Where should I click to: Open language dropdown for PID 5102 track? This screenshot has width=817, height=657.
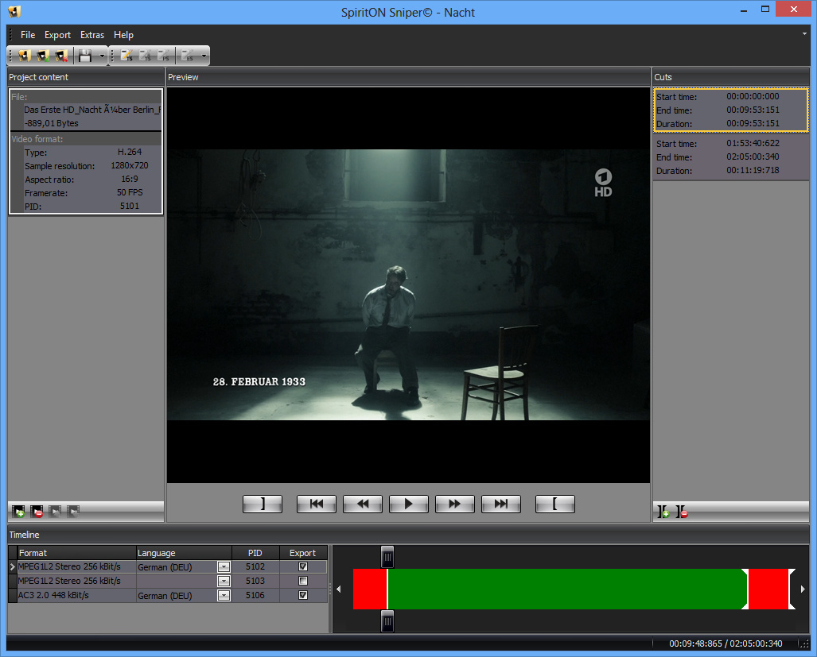(x=224, y=567)
